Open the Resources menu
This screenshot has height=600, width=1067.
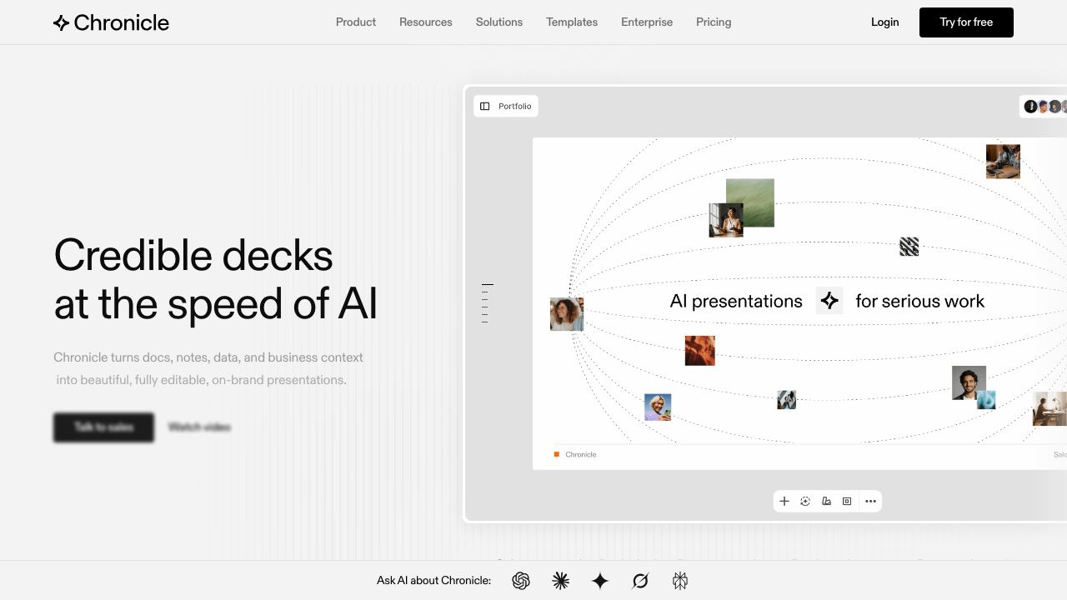pyautogui.click(x=426, y=22)
